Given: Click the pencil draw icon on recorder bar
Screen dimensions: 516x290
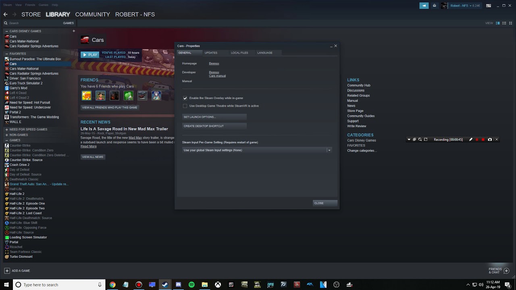Looking at the screenshot, I should coord(470,139).
